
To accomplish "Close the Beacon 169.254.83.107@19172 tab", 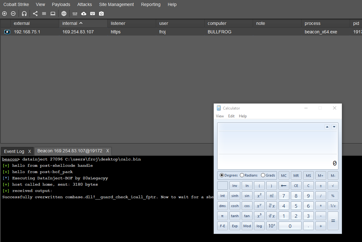I will click(x=108, y=151).
